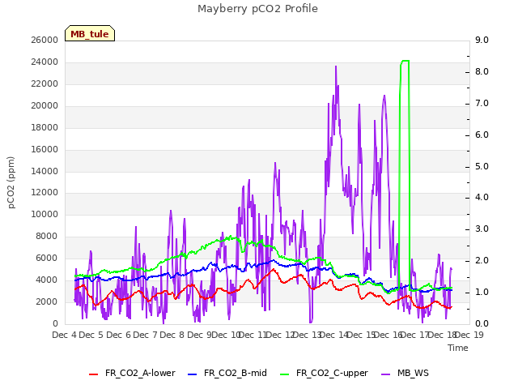
Task: Click the Dec 12 x-axis label
Action: [280, 335]
